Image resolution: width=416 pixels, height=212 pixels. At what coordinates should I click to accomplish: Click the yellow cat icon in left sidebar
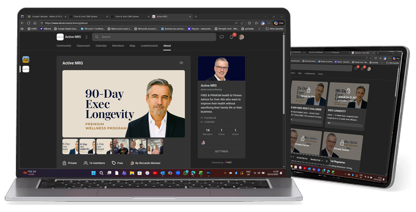[x=26, y=60]
